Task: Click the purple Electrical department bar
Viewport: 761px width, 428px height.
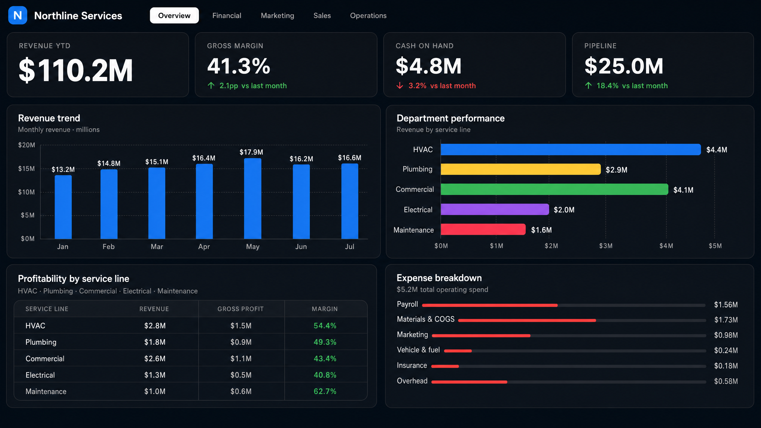Action: pyautogui.click(x=495, y=209)
